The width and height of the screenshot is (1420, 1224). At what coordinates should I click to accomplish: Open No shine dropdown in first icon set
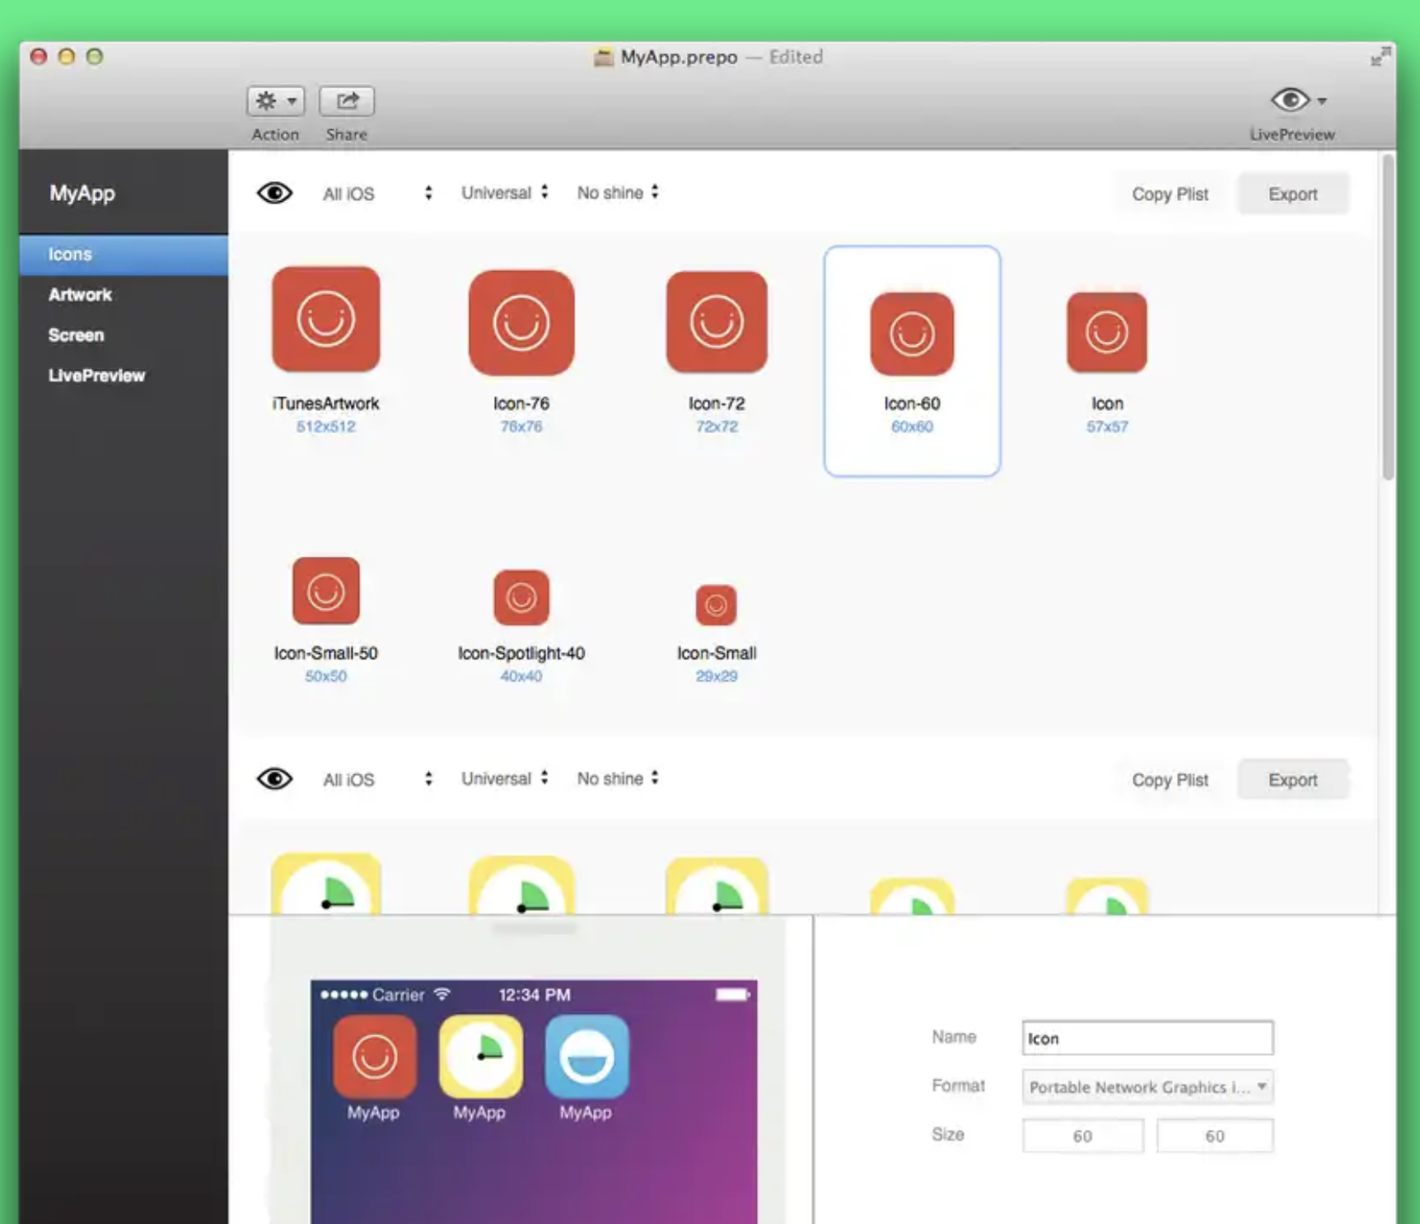point(618,193)
